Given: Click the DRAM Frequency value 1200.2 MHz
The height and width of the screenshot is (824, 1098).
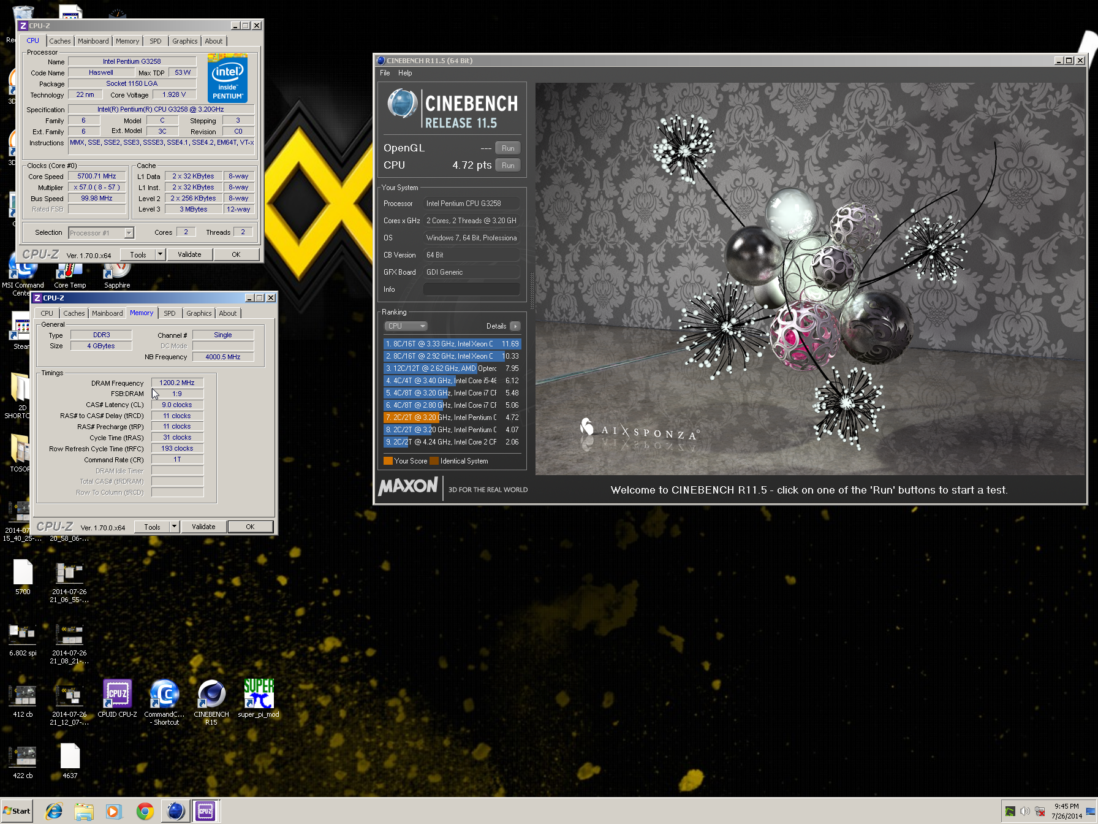Looking at the screenshot, I should tap(177, 383).
